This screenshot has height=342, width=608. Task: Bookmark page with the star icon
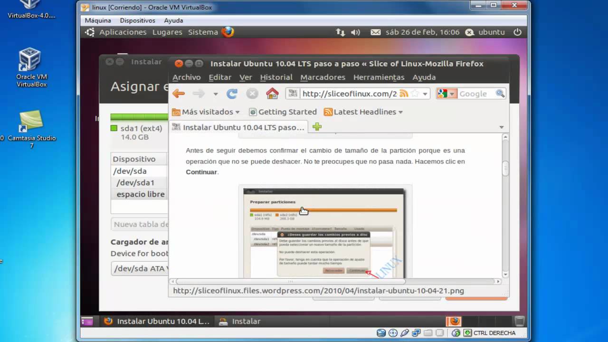[x=415, y=94]
